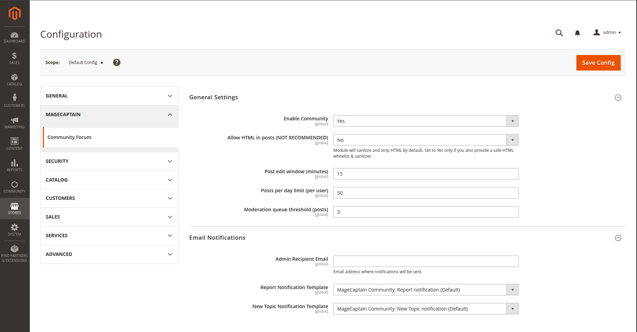Select the Community Forum menu item
637x332 pixels.
(x=69, y=137)
